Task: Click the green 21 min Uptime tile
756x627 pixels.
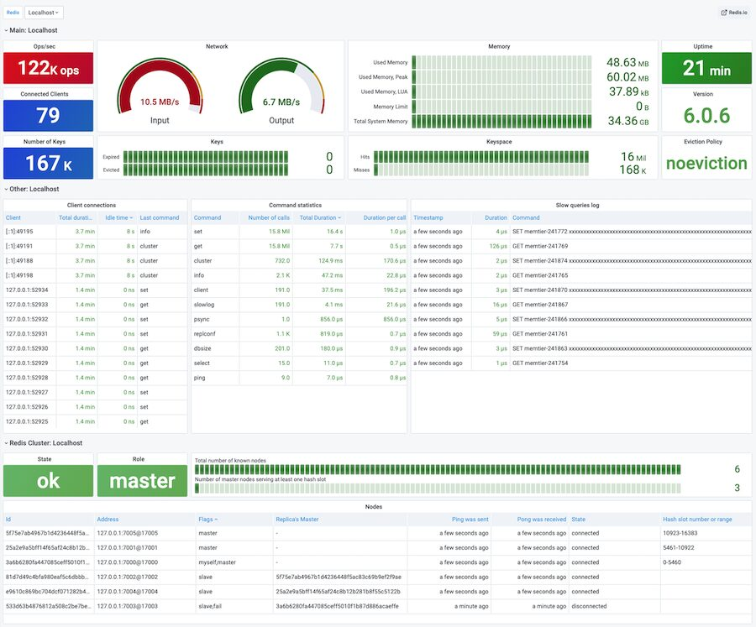Action: (x=706, y=67)
